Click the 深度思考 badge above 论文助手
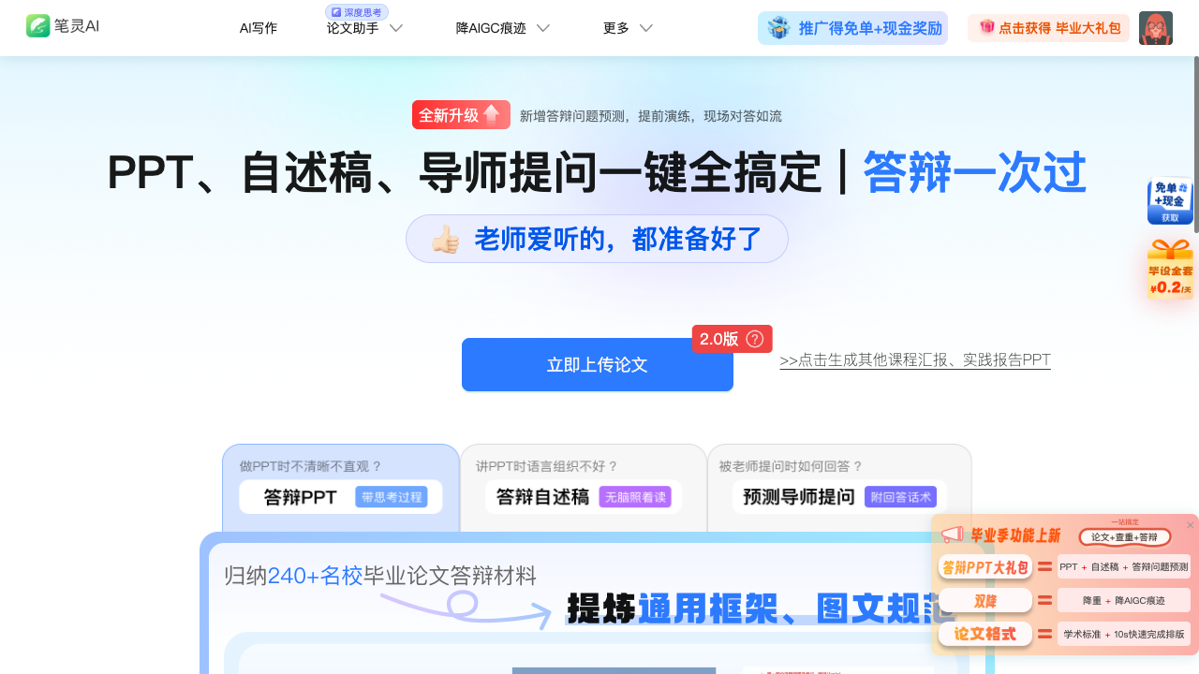The image size is (1199, 674). [355, 11]
